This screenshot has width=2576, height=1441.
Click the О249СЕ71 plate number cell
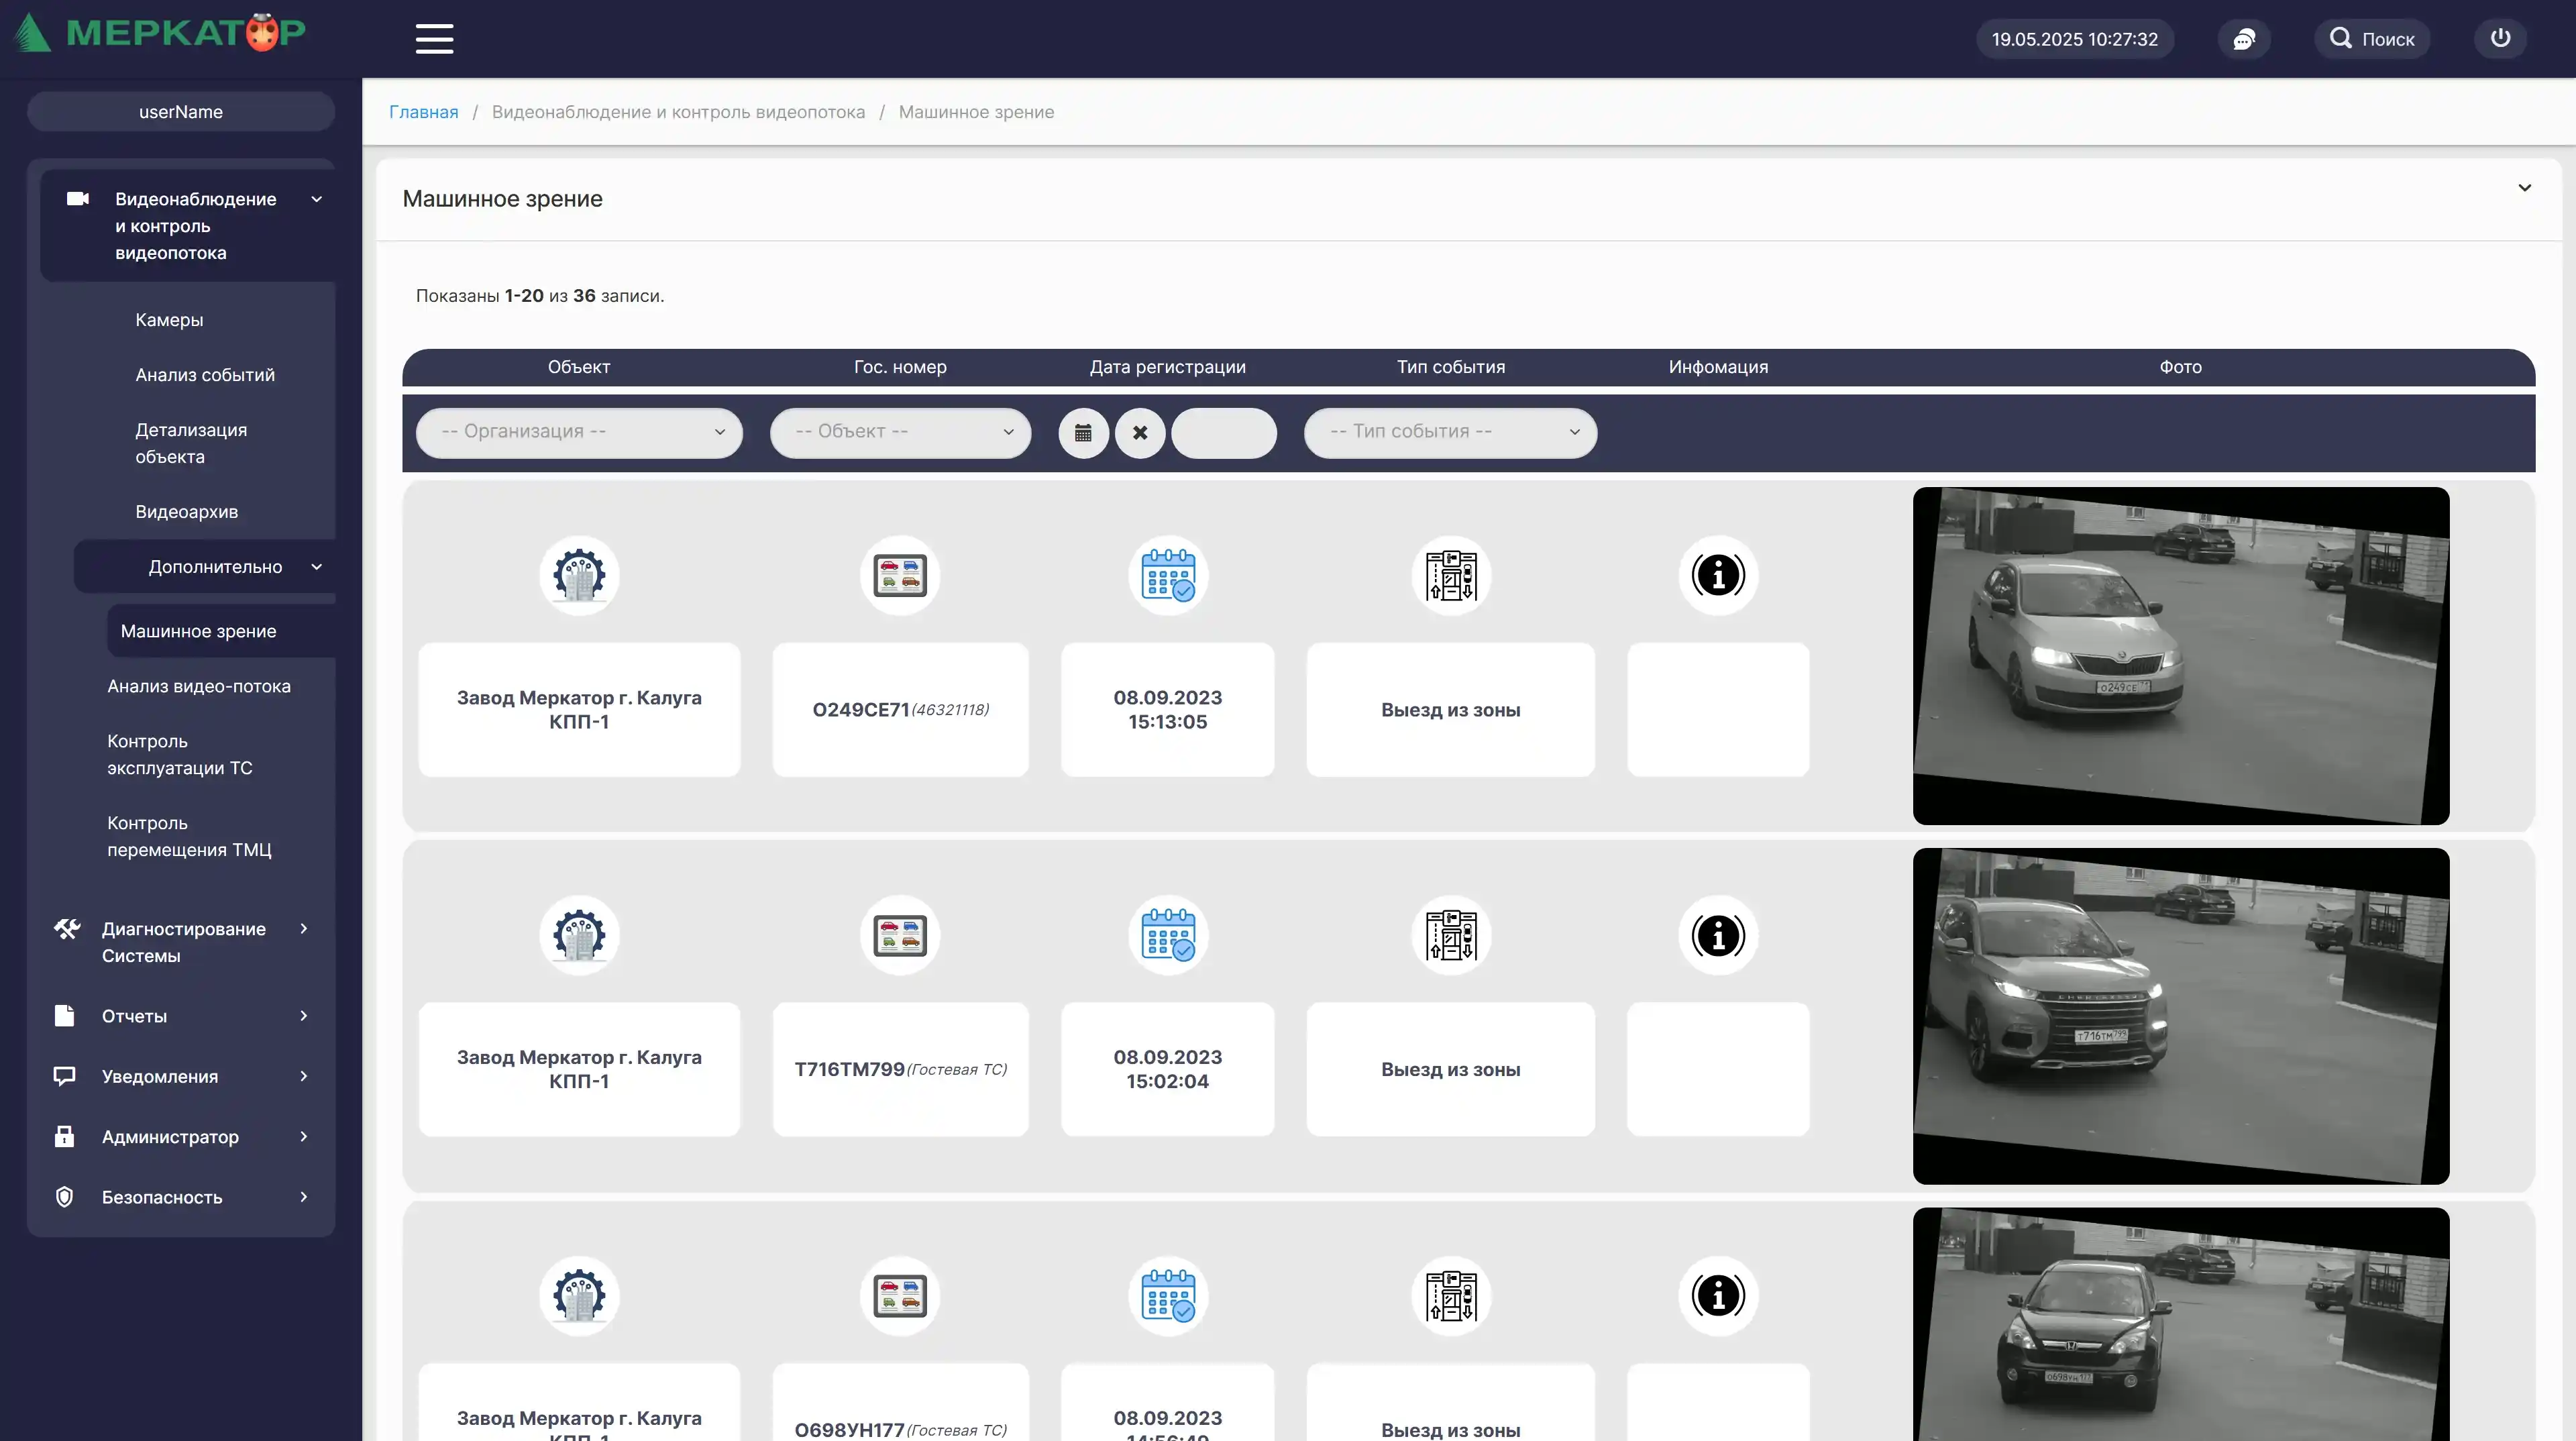[900, 710]
